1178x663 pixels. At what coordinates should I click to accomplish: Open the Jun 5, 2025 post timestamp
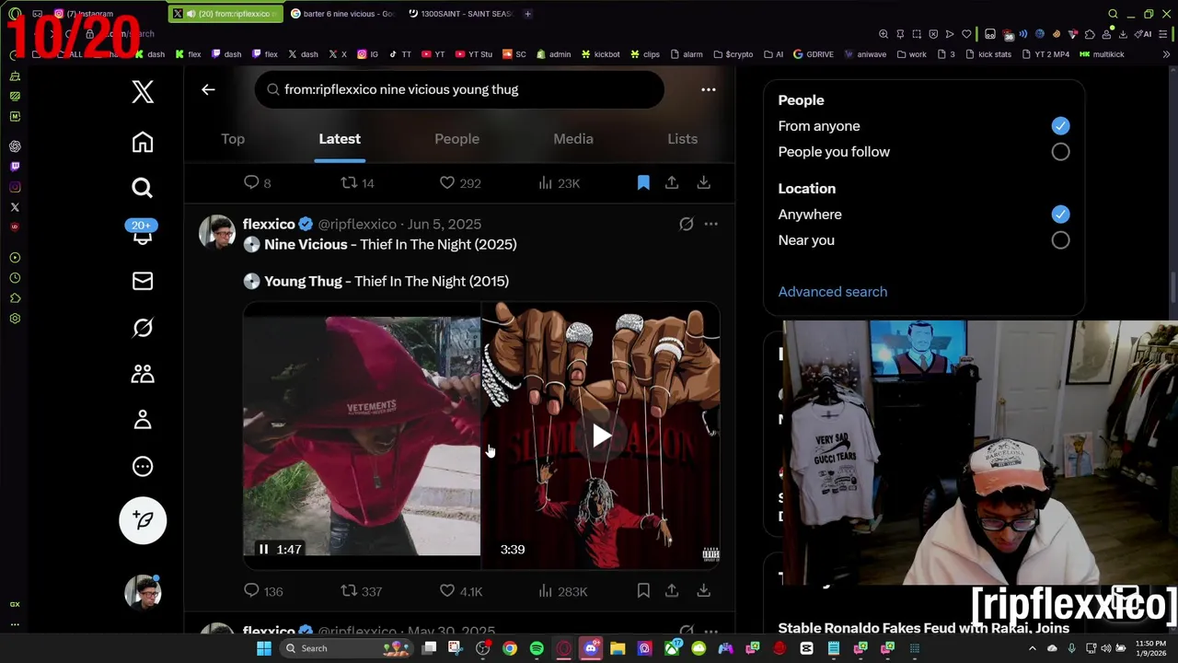coord(445,224)
